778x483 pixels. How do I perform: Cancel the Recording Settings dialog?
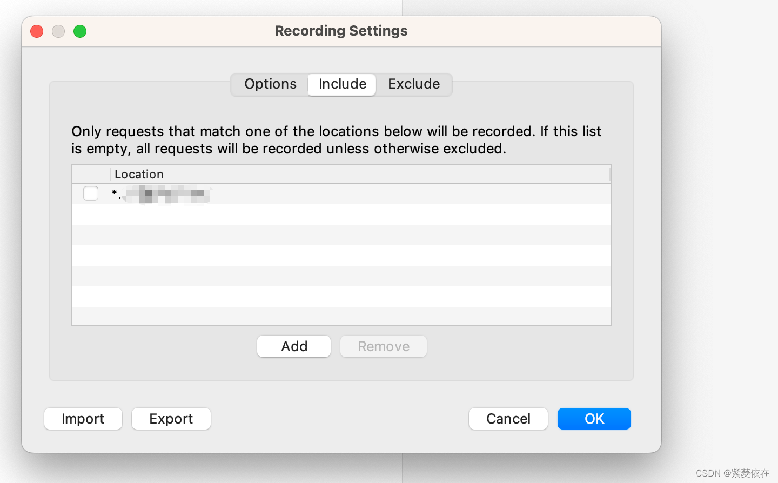tap(508, 419)
